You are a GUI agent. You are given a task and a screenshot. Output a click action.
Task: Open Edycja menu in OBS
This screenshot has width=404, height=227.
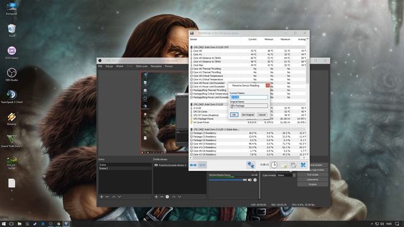109,66
